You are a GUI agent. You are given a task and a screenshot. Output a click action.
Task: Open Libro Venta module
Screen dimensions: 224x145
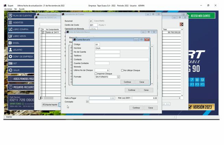point(21,36)
